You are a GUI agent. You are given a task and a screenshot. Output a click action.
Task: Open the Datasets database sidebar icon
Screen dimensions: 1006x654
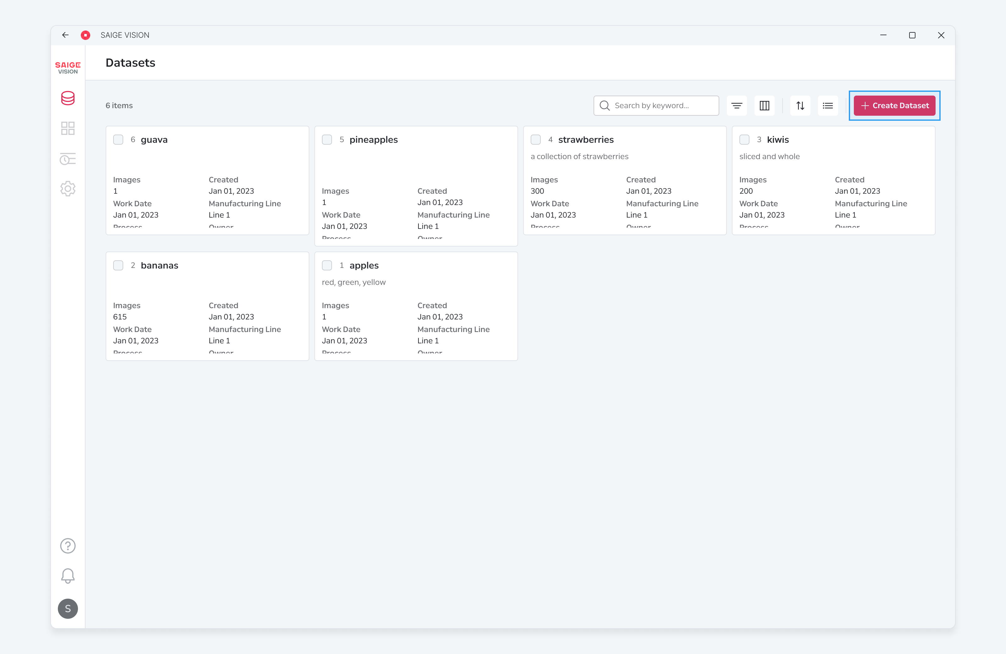(68, 98)
